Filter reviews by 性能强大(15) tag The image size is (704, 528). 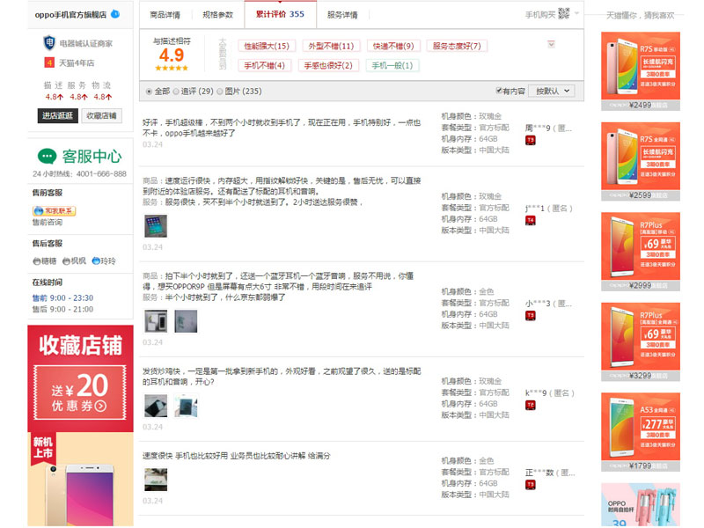coord(267,46)
